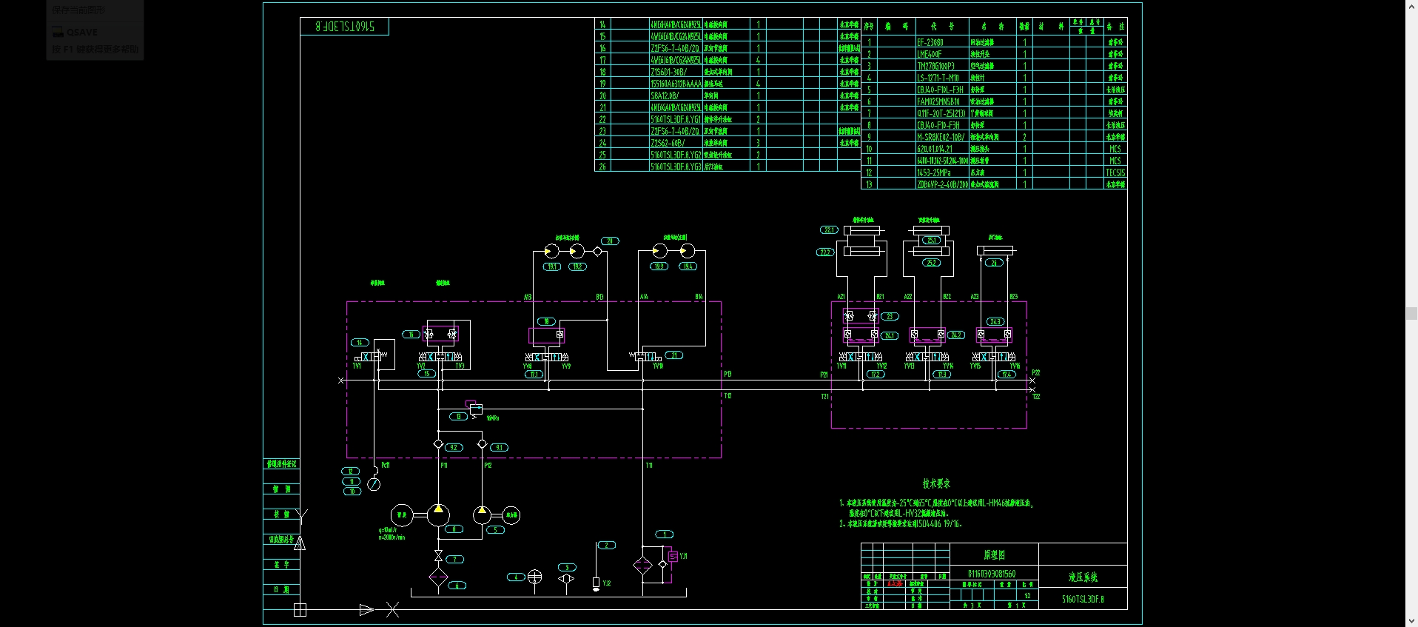This screenshot has height=627, width=1418.
Task: Pick the drive circle left of pump 8
Action: [402, 515]
